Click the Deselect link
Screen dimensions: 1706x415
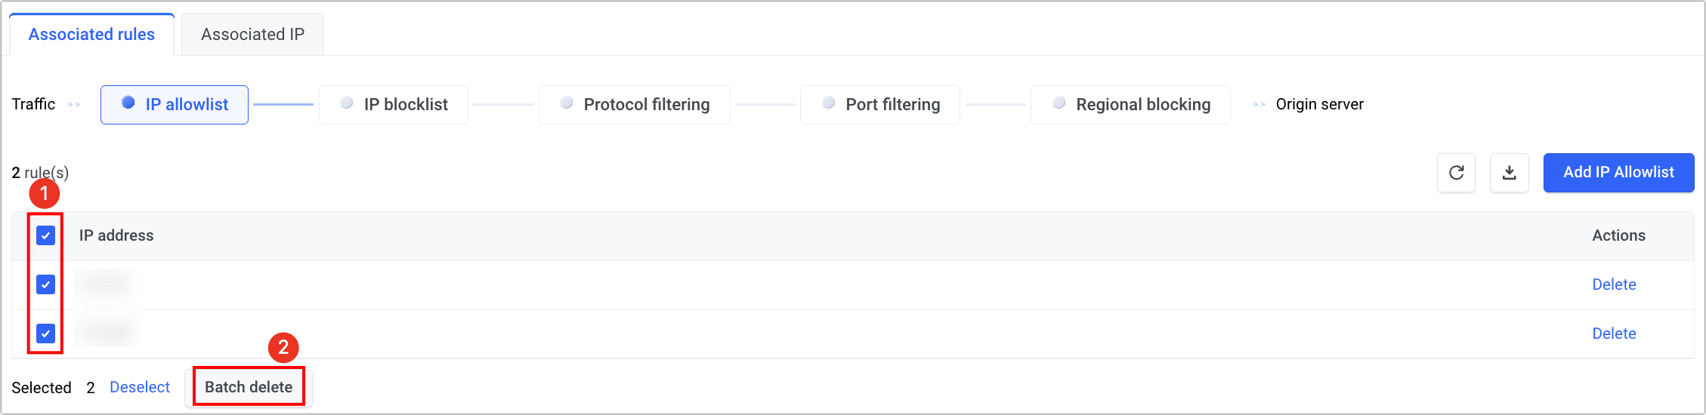click(x=140, y=387)
